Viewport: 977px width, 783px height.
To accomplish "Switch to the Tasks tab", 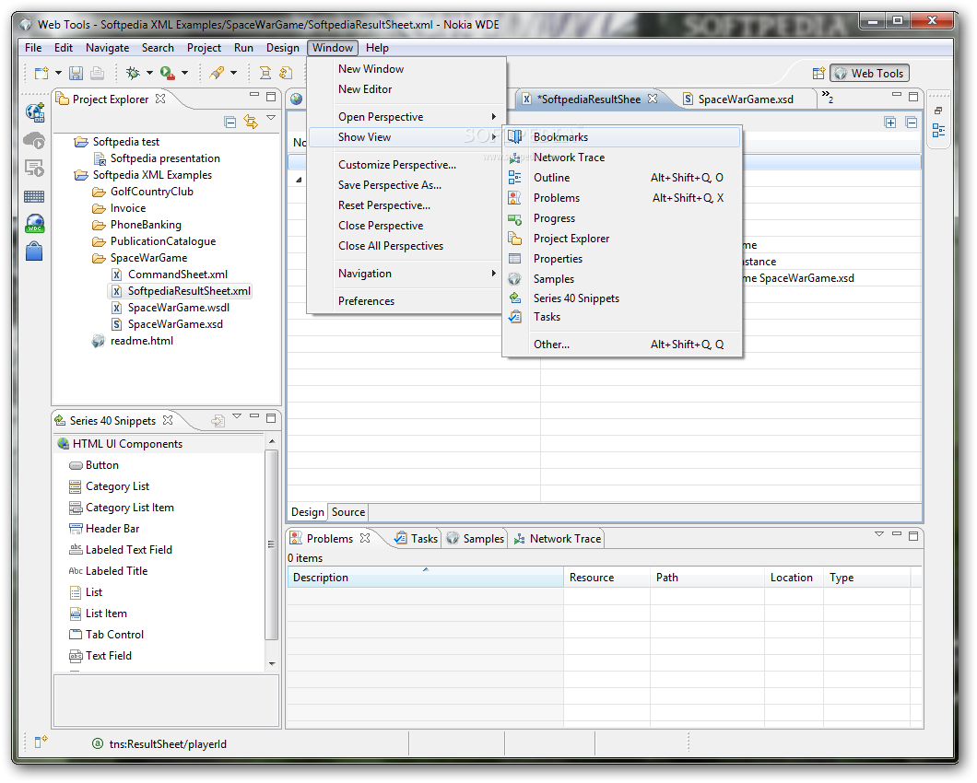I will [417, 539].
